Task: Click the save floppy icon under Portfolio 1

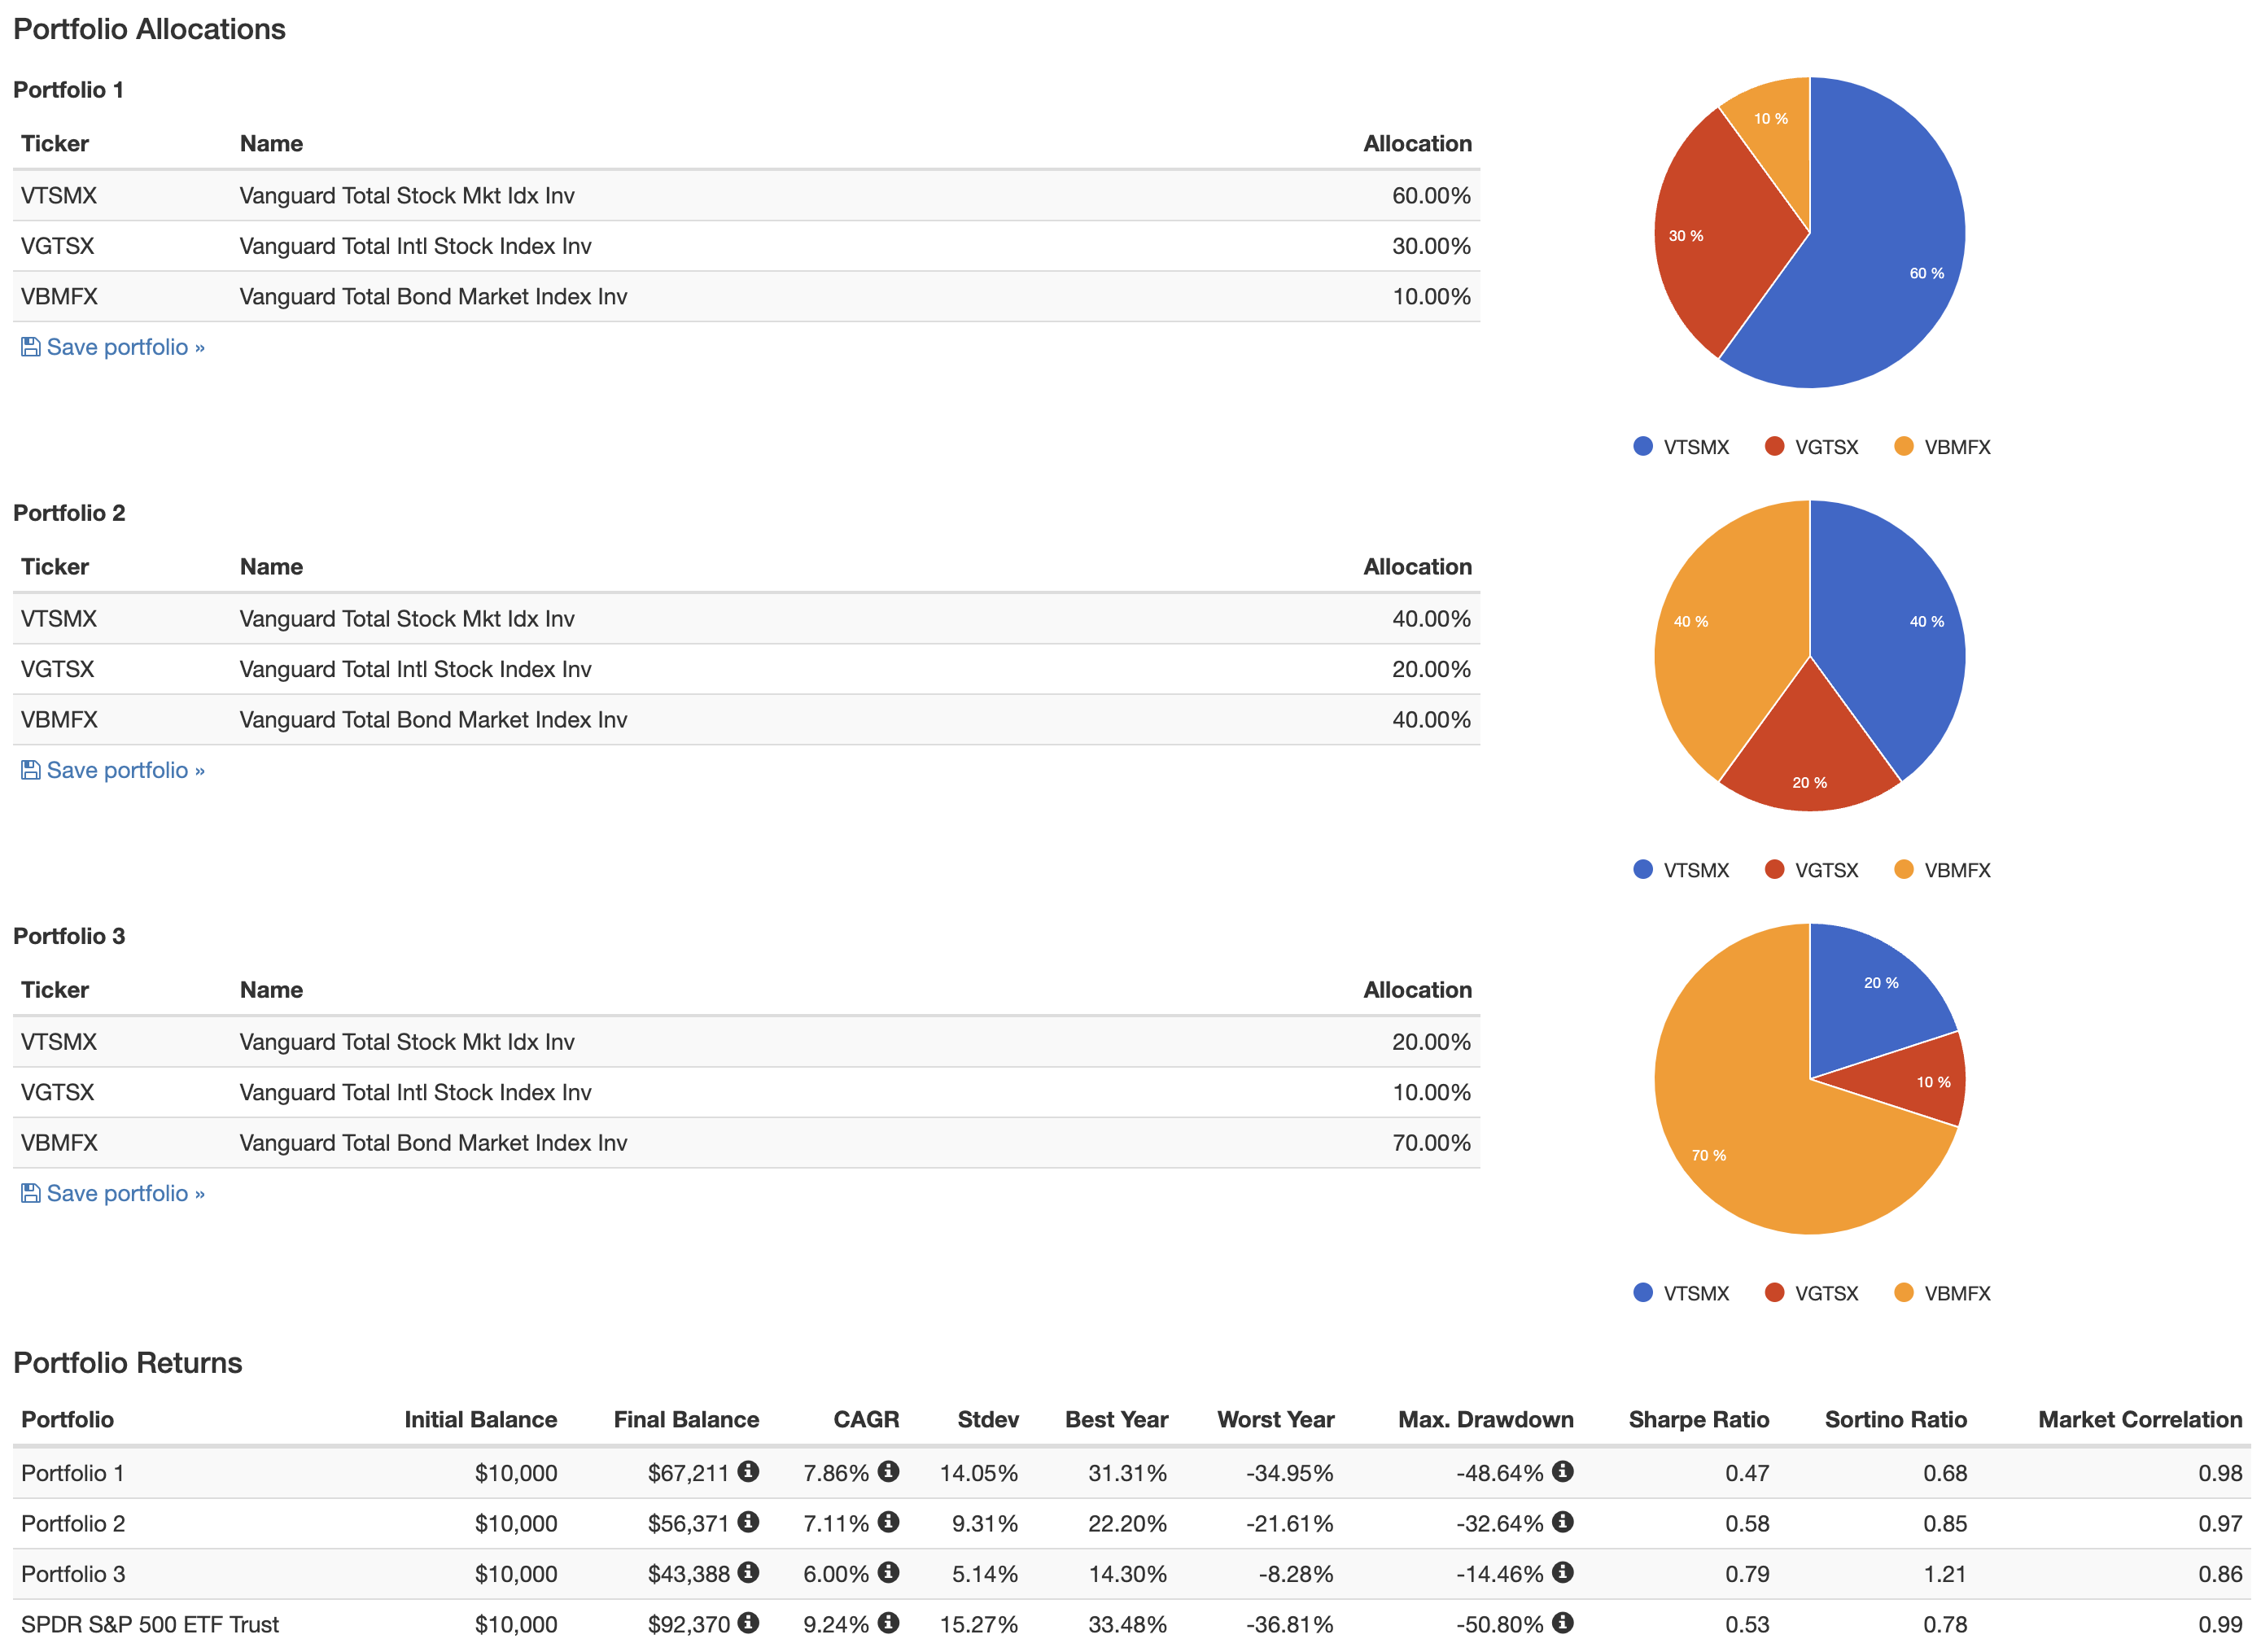Action: 31,347
